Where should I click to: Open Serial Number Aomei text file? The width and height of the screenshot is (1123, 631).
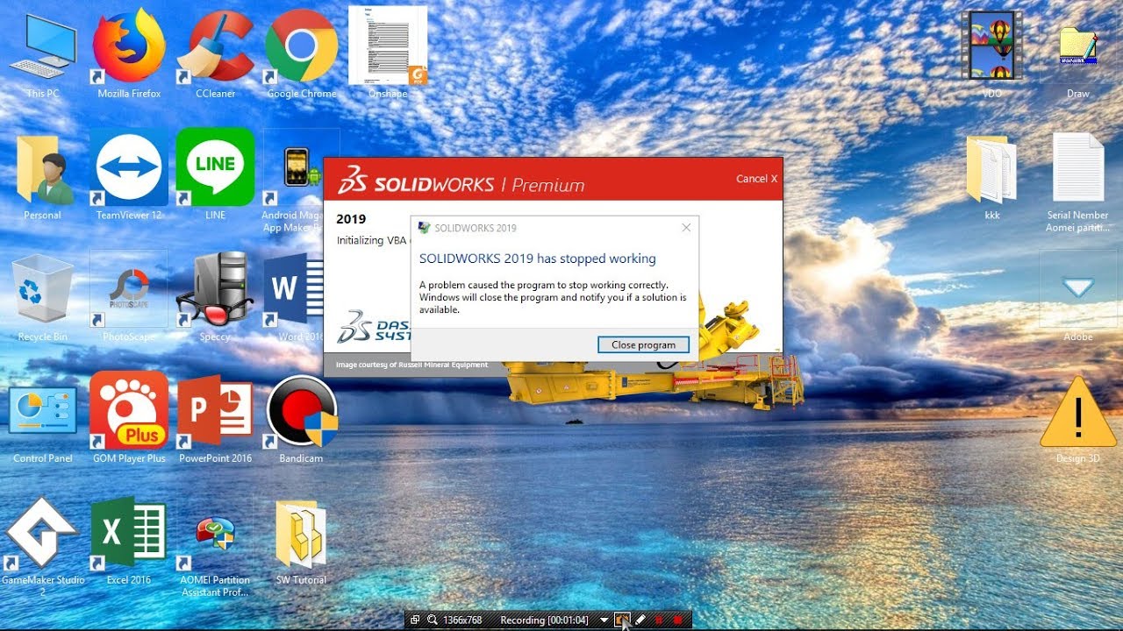1078,182
